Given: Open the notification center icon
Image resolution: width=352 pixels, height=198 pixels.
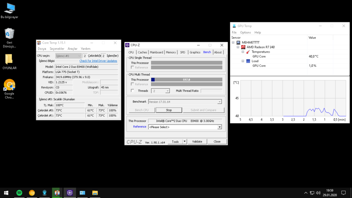Looking at the screenshot, I should point(343,193).
